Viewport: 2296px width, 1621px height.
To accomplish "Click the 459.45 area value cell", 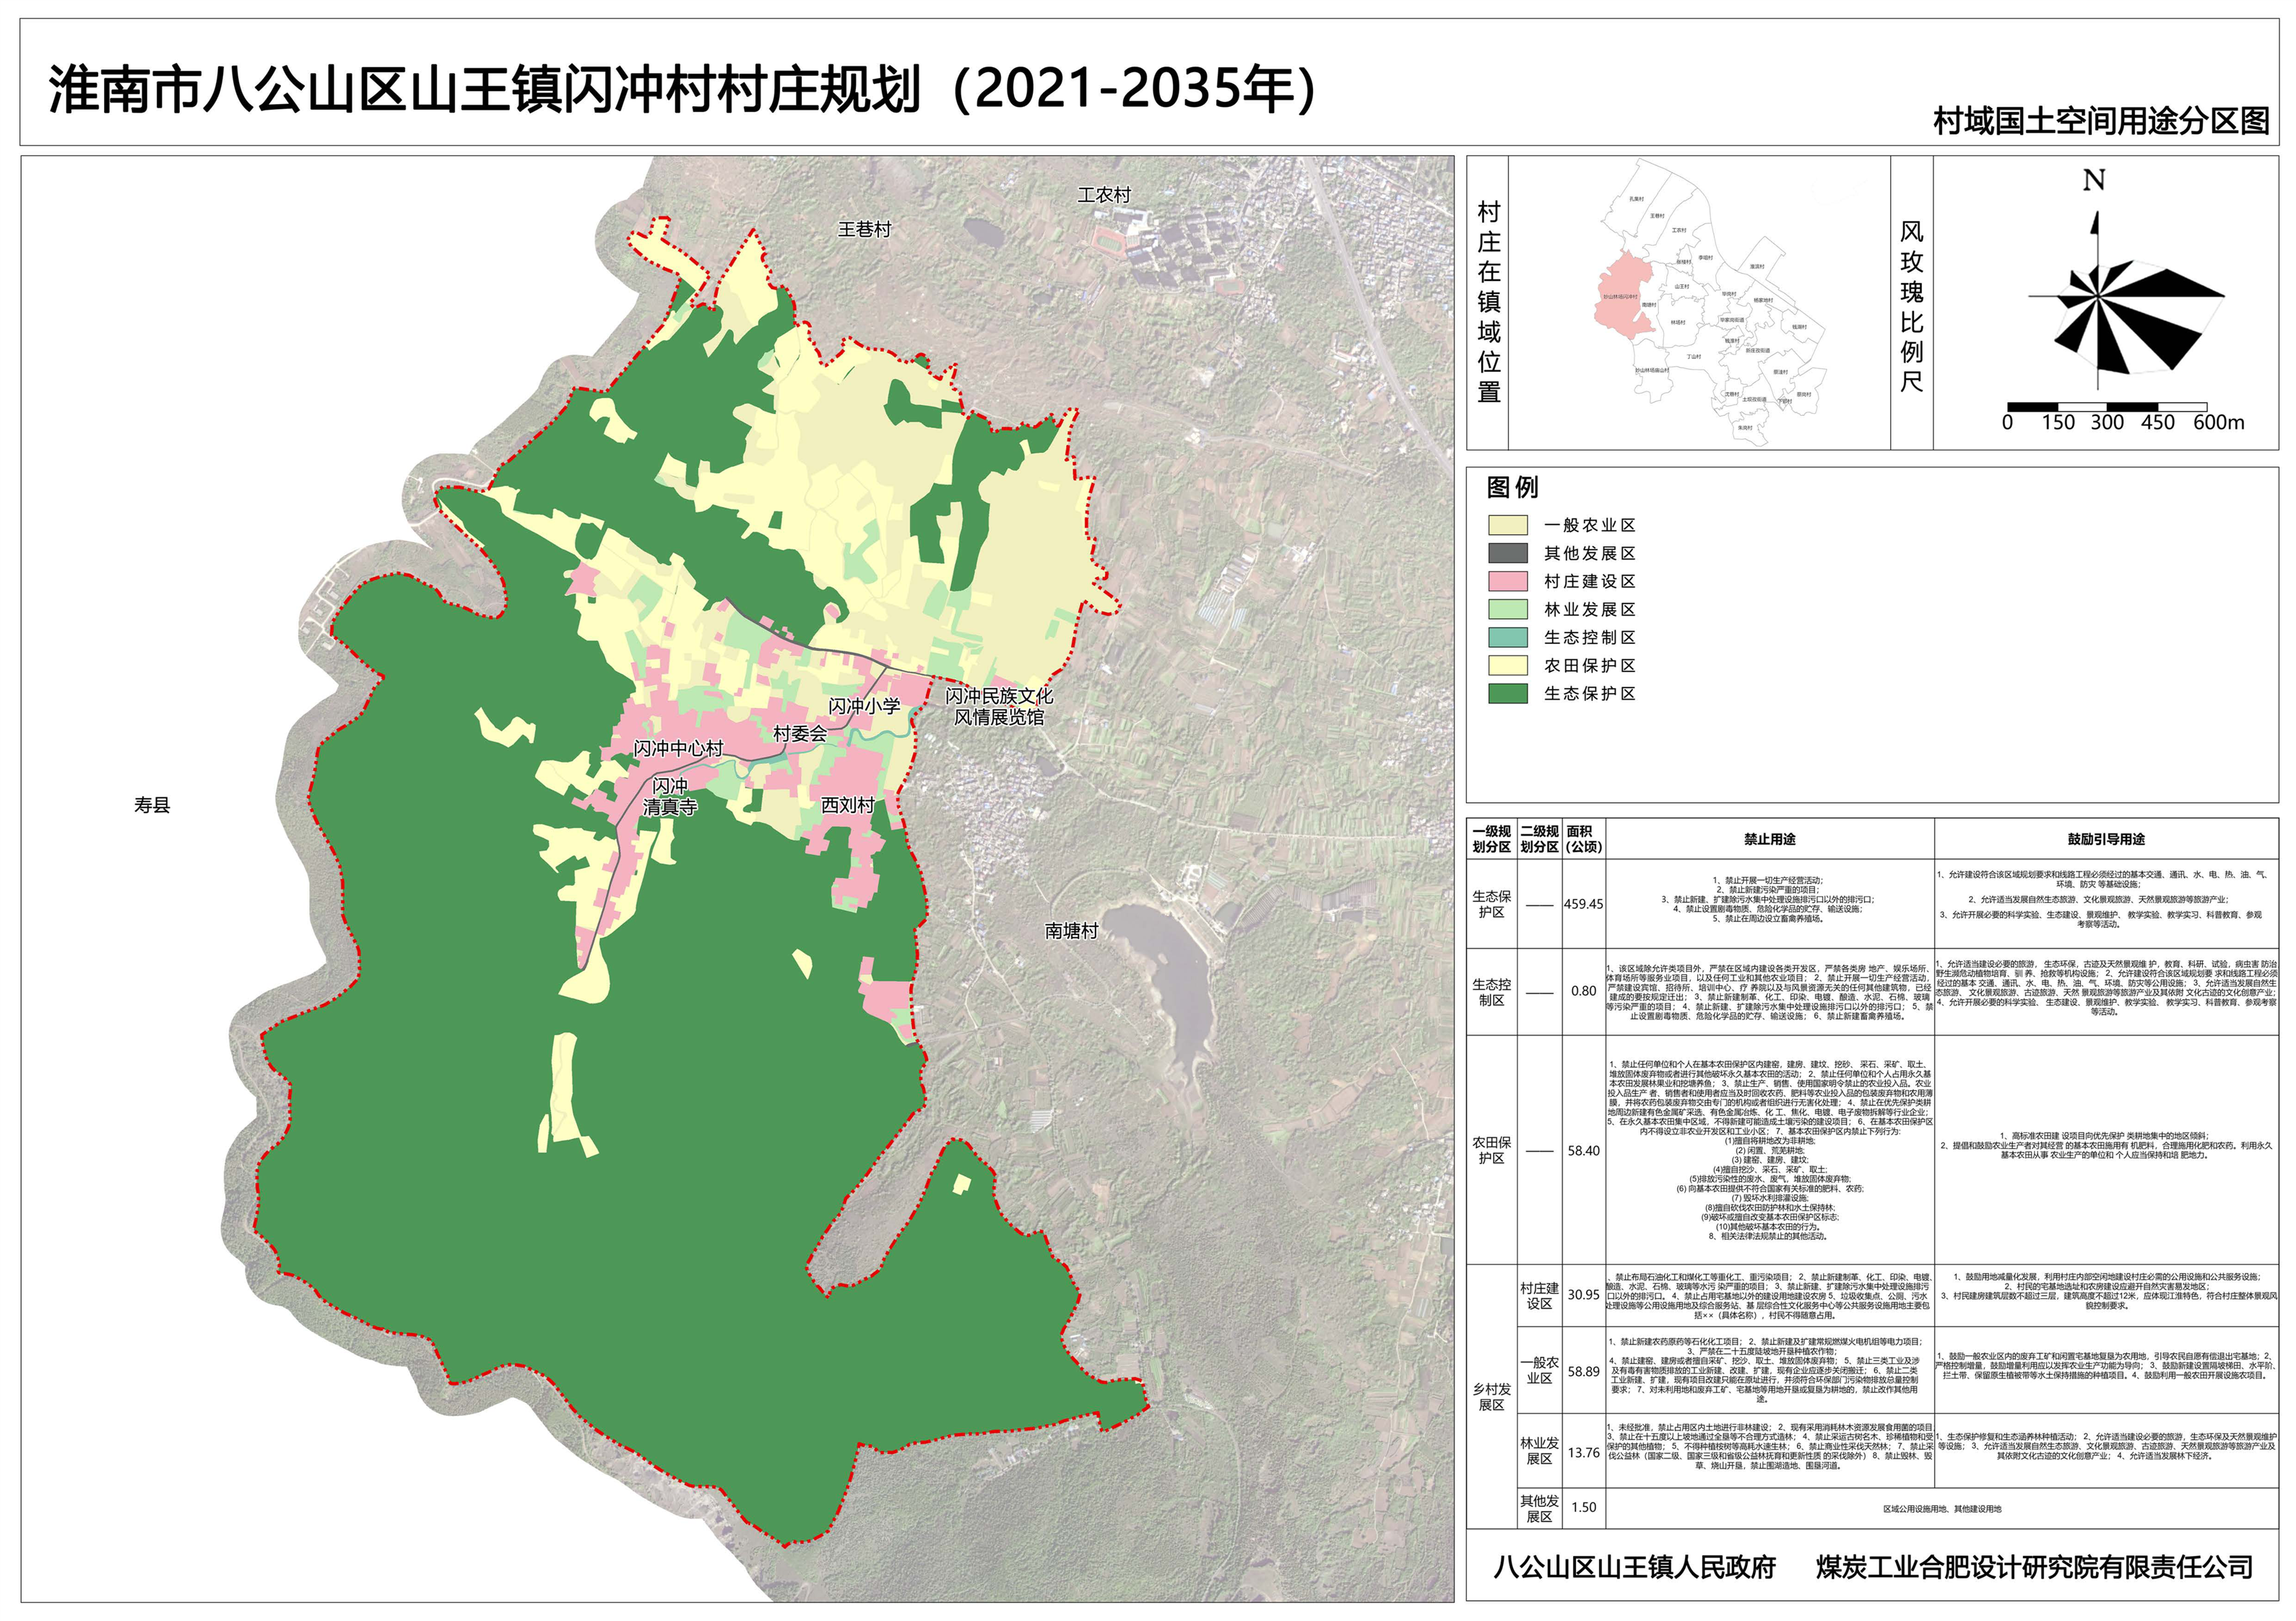I will pyautogui.click(x=1583, y=904).
